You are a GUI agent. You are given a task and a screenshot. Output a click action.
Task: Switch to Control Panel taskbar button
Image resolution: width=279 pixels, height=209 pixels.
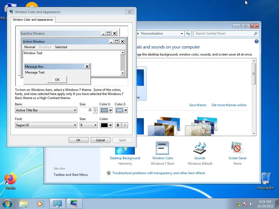[57, 204]
